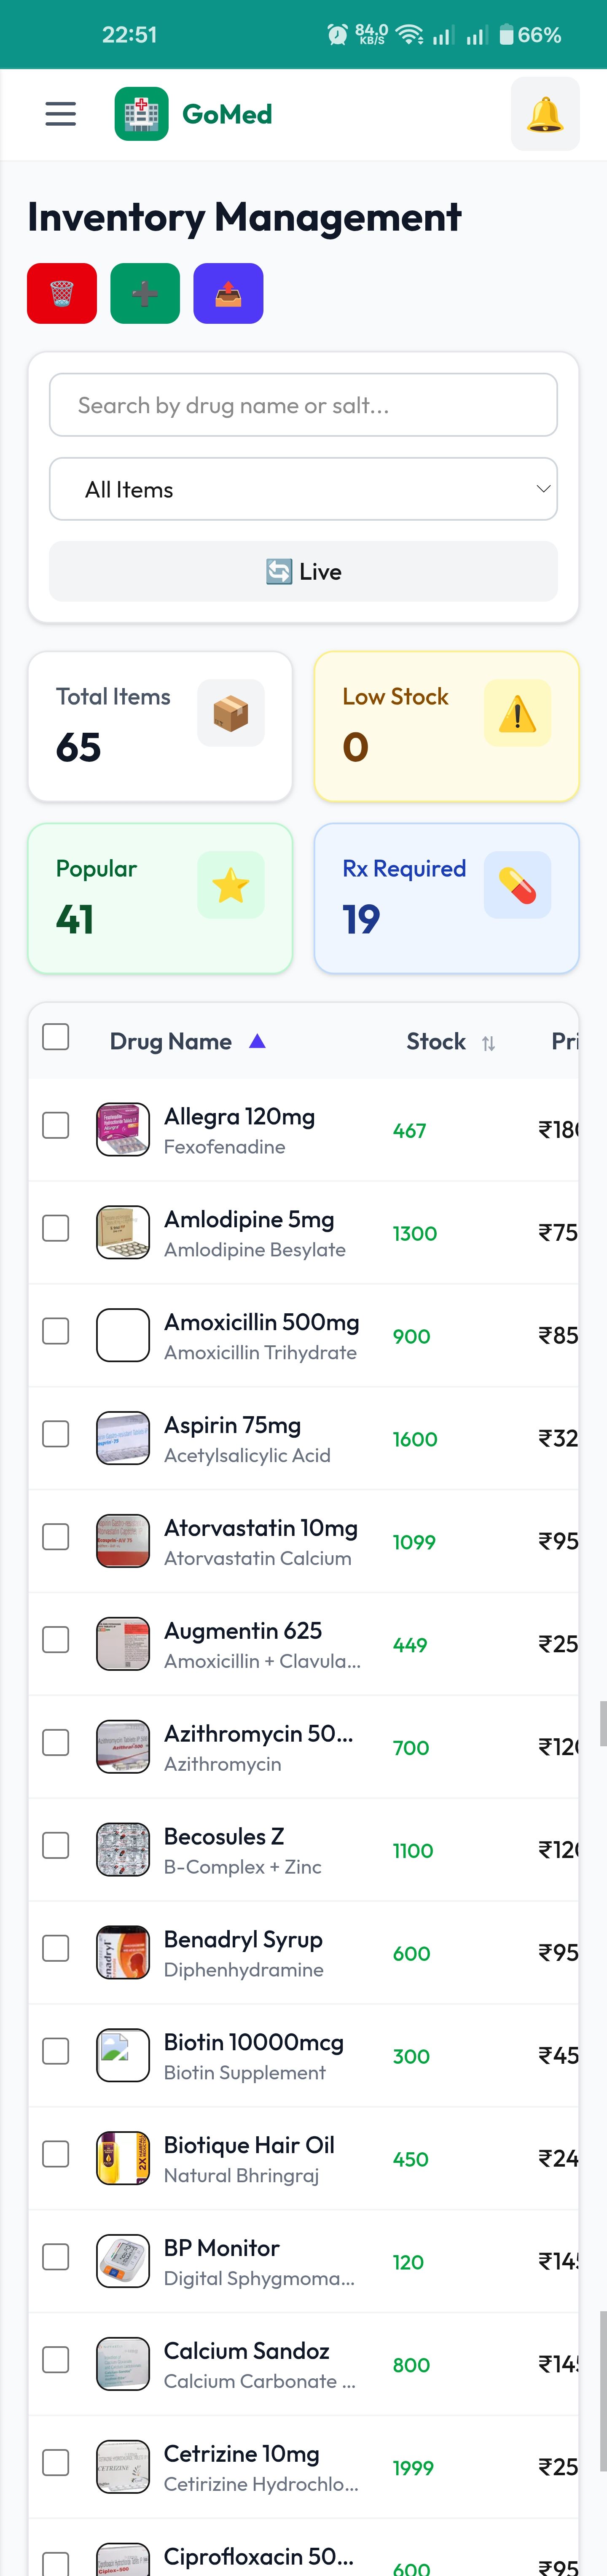The height and width of the screenshot is (2576, 607).
Task: Open the hamburger navigation menu
Action: [60, 114]
